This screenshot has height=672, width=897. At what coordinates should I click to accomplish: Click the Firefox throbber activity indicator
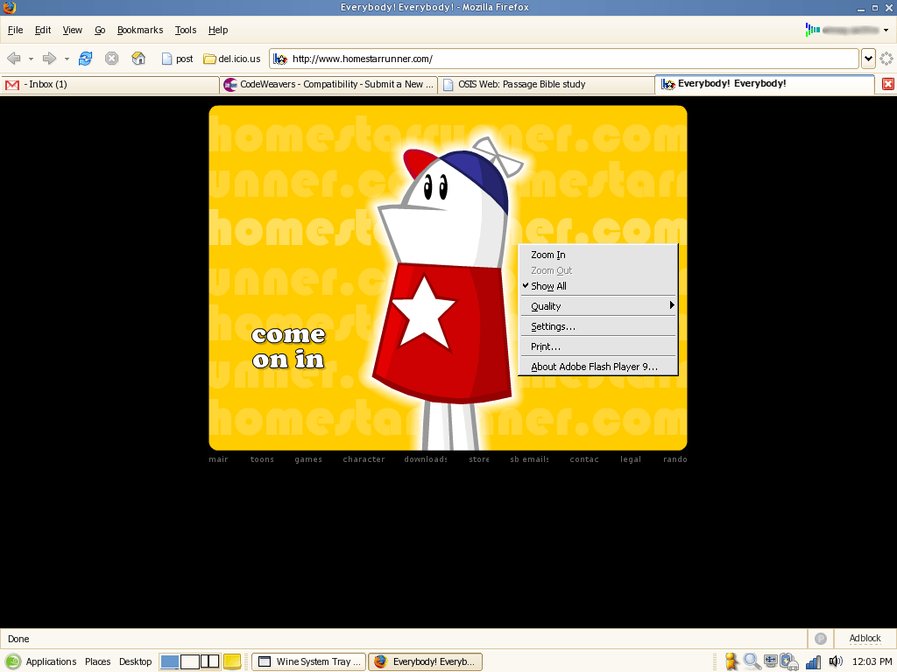(x=886, y=59)
